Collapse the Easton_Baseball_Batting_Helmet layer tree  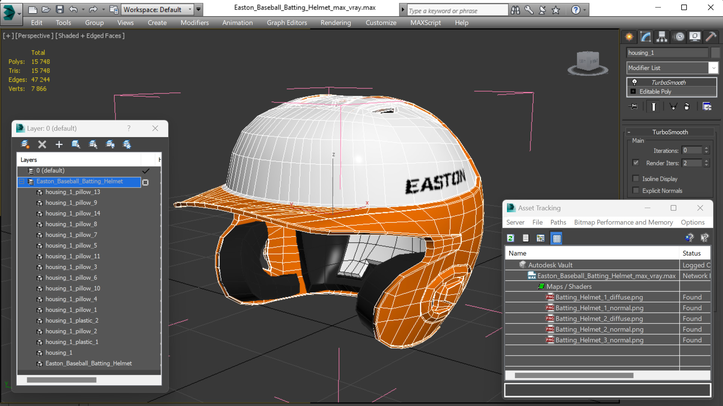21,181
